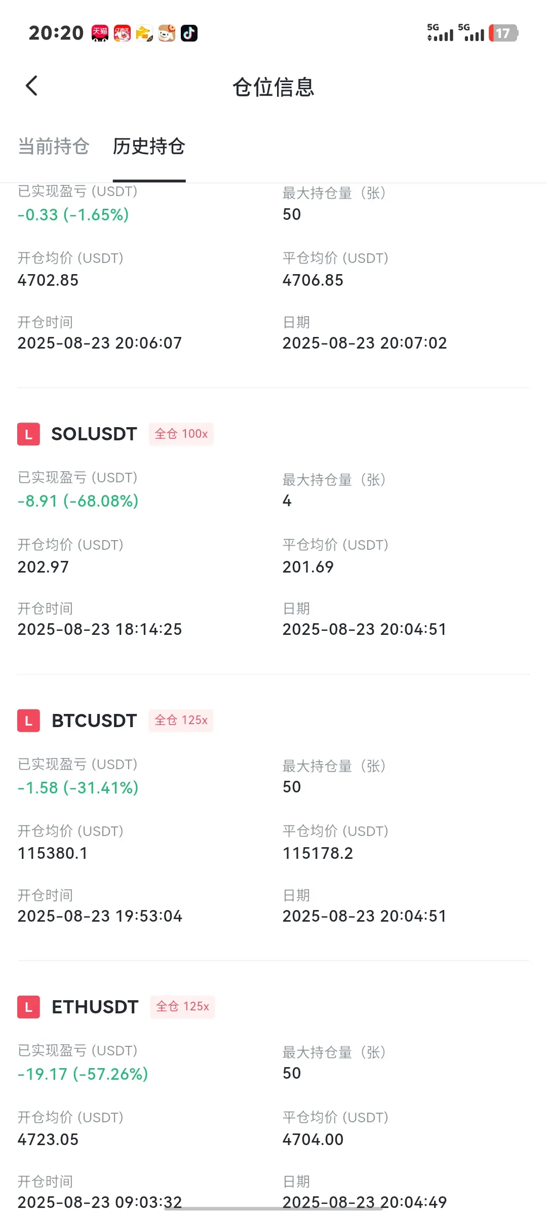Select the 历史持仓 tab

149,146
